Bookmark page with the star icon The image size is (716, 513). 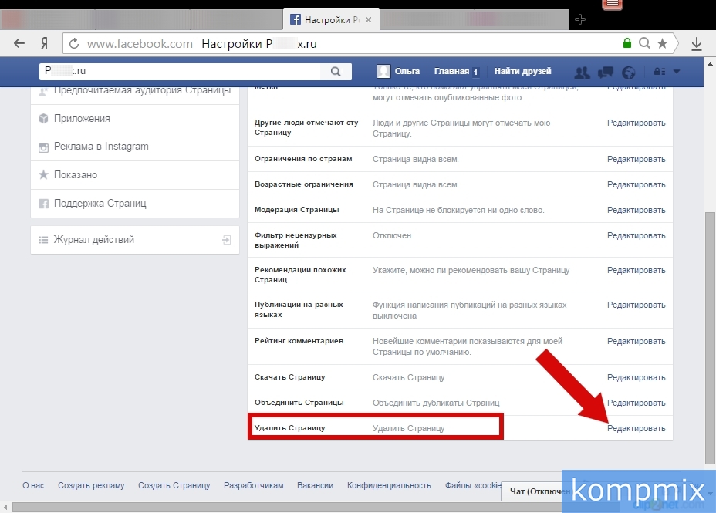point(662,43)
